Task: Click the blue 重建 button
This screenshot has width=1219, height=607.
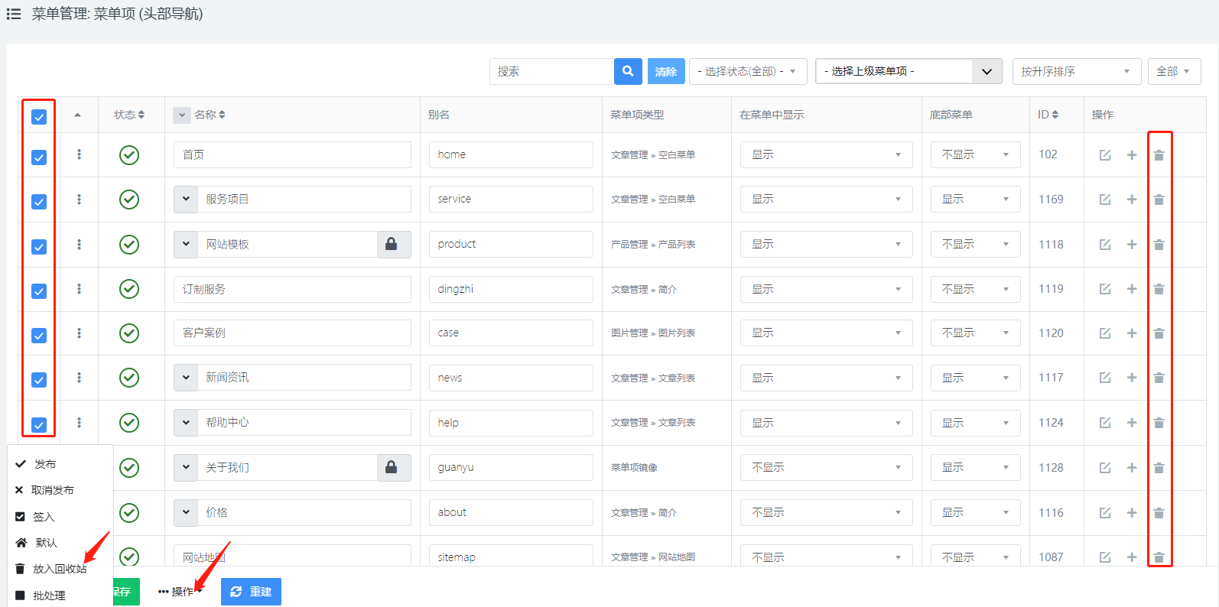Action: [251, 592]
